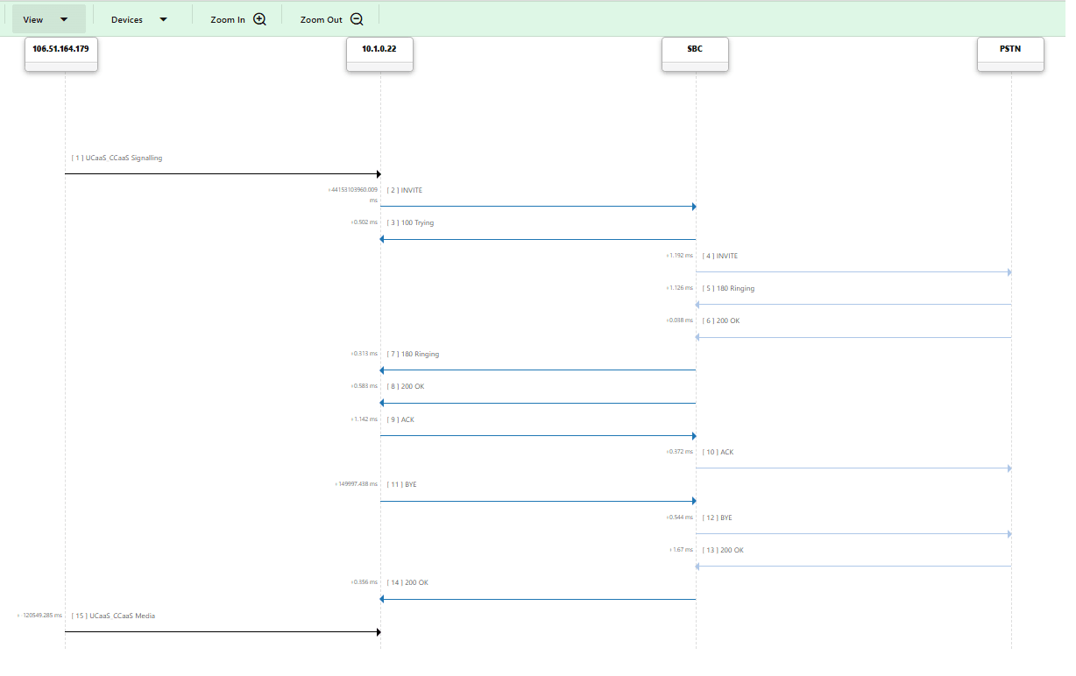Select the [9] ACK message arrow
This screenshot has height=676, width=1076.
(538, 435)
